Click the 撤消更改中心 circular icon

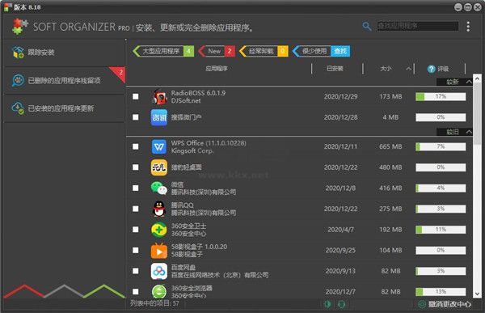422,304
